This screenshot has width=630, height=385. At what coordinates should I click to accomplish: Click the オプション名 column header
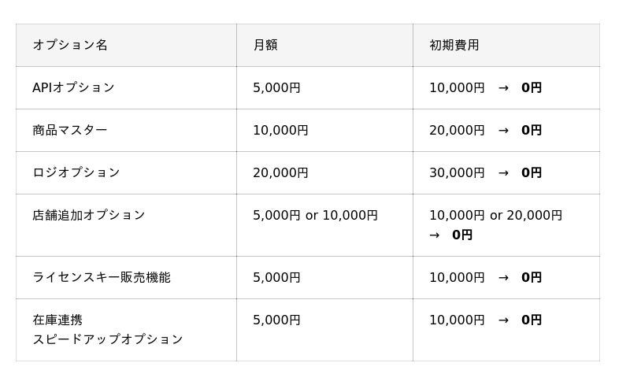pyautogui.click(x=70, y=45)
